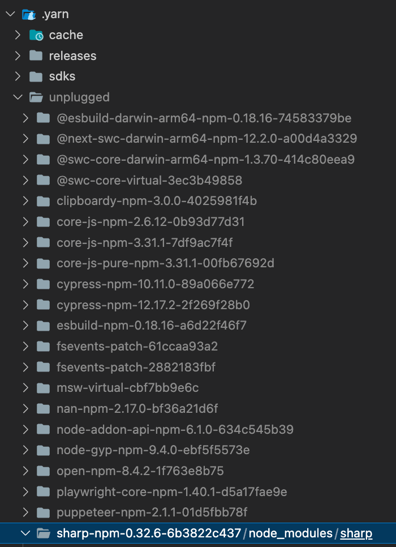The width and height of the screenshot is (396, 547).
Task: Select the fsevents-patch-2882183fbf folder
Action: [x=136, y=367]
